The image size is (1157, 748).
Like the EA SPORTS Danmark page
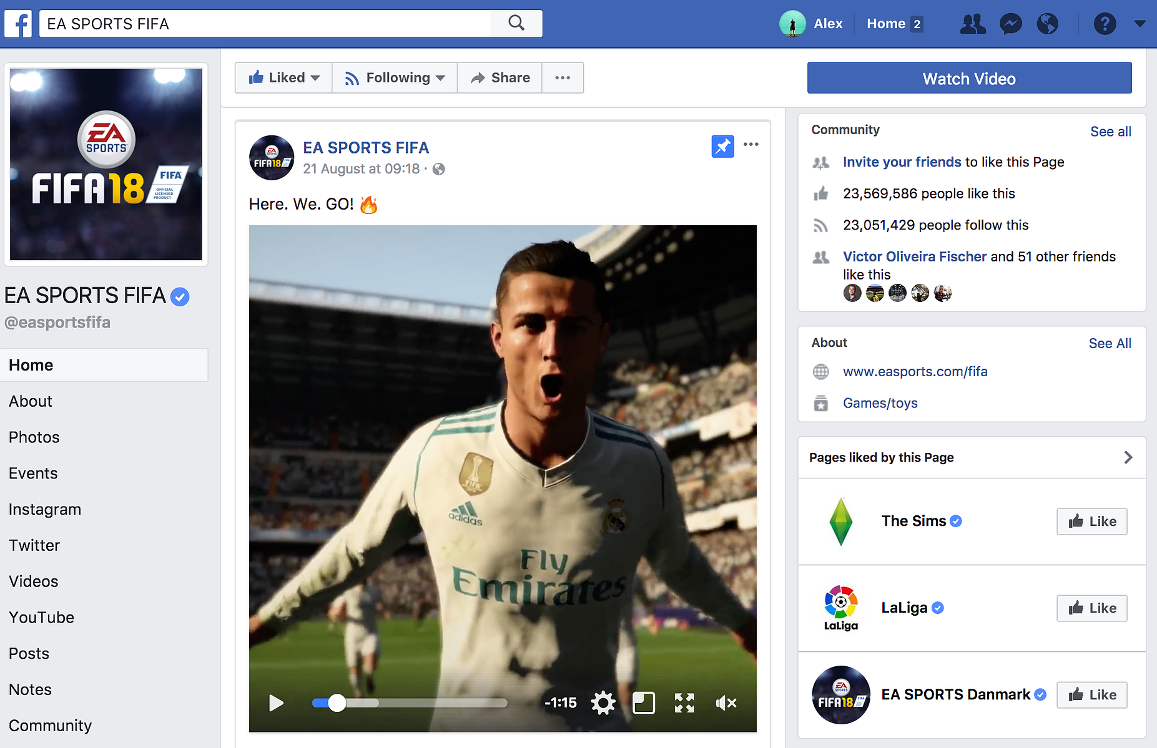click(x=1092, y=695)
